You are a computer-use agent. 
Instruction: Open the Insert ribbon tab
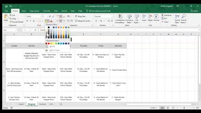(x=24, y=11)
